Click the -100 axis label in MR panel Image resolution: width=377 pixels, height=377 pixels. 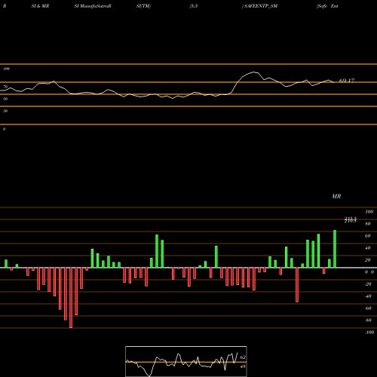(x=369, y=333)
